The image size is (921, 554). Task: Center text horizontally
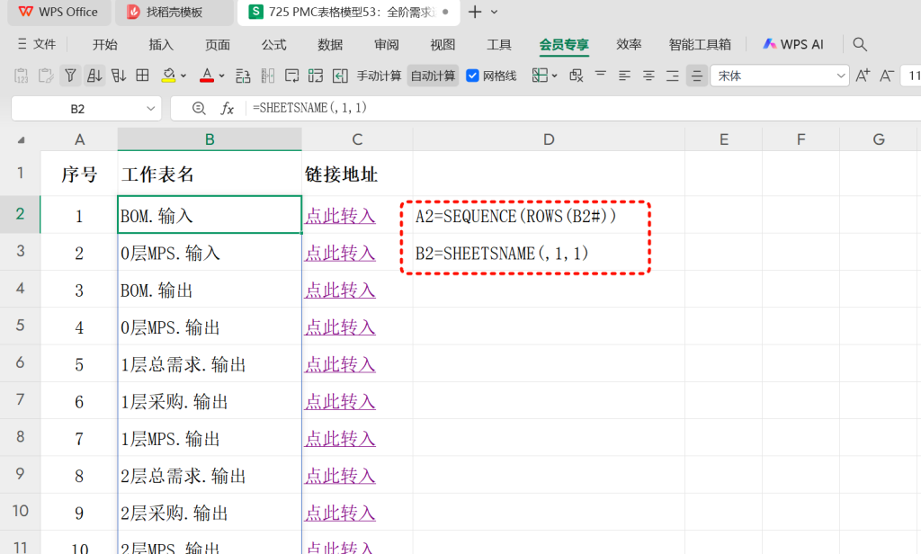pos(648,76)
